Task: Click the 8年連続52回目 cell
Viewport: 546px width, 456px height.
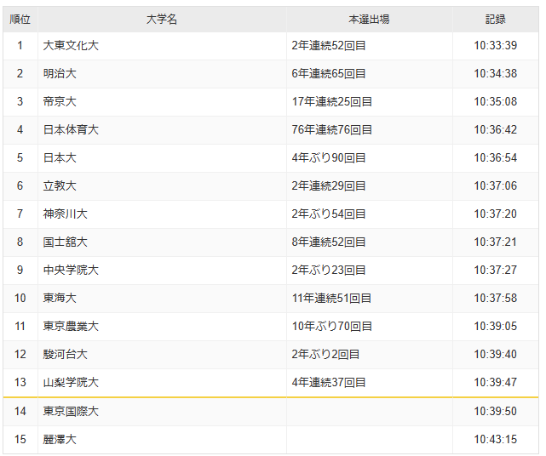Action: pyautogui.click(x=370, y=242)
